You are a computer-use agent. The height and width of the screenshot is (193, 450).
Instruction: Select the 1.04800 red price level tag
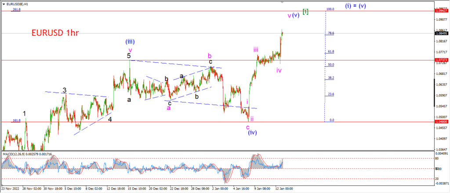click(x=441, y=122)
